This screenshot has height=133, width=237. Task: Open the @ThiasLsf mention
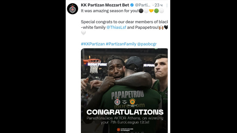[116, 27]
